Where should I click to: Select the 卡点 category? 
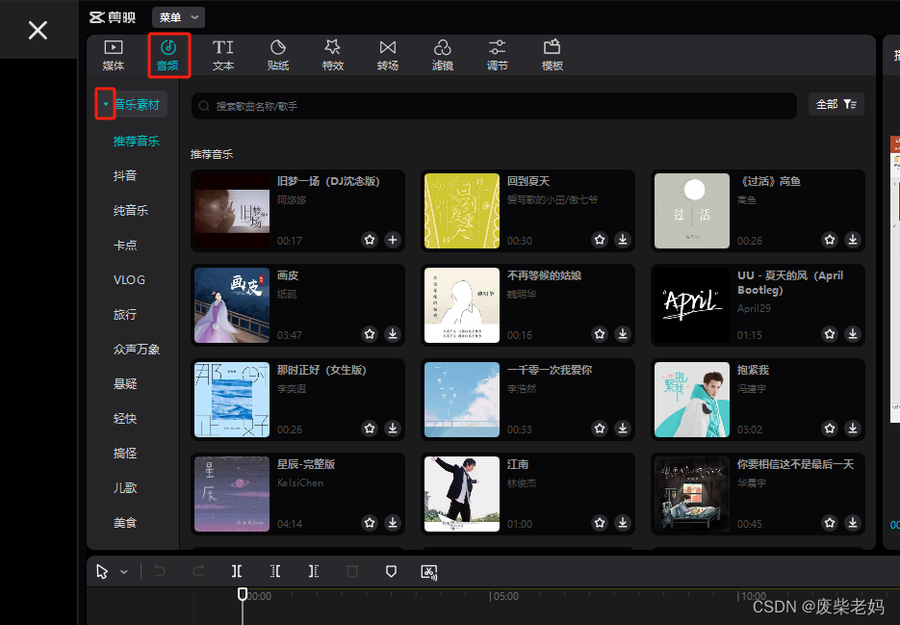pos(125,246)
